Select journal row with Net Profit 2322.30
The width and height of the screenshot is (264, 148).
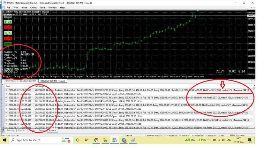[x=129, y=113]
